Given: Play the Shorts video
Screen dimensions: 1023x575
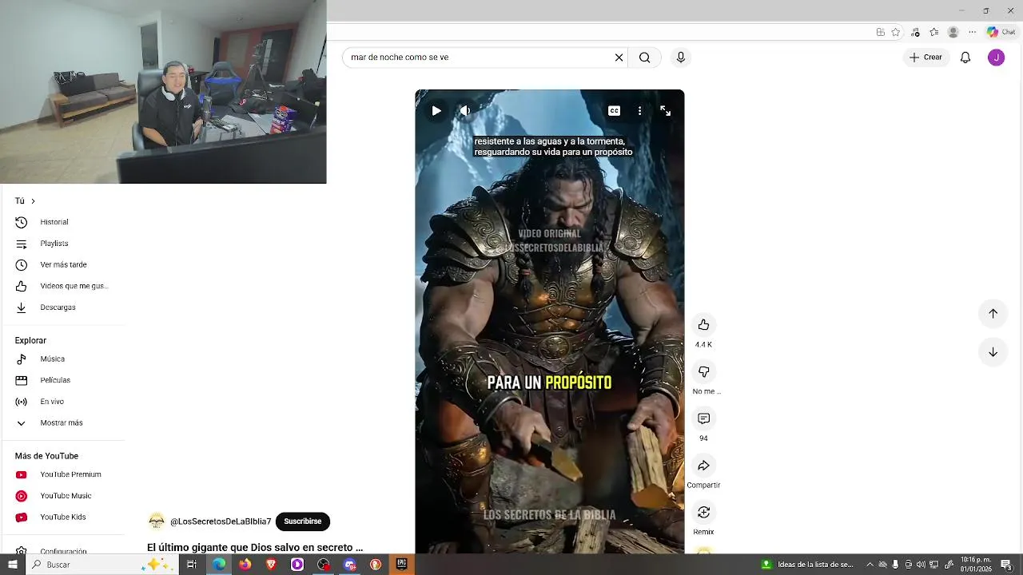Looking at the screenshot, I should point(436,111).
